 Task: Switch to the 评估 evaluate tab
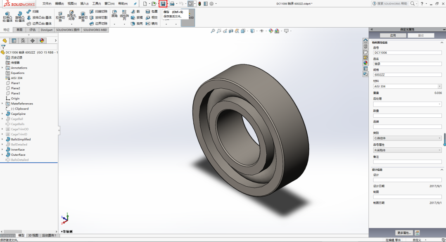click(x=33, y=30)
